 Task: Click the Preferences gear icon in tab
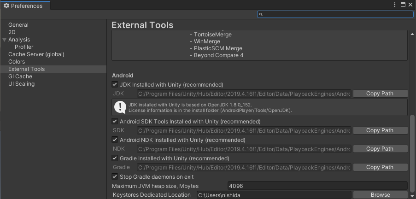pos(6,6)
